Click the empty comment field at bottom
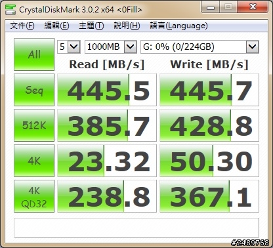Screen dimensions: 273x248 click(x=136, y=228)
